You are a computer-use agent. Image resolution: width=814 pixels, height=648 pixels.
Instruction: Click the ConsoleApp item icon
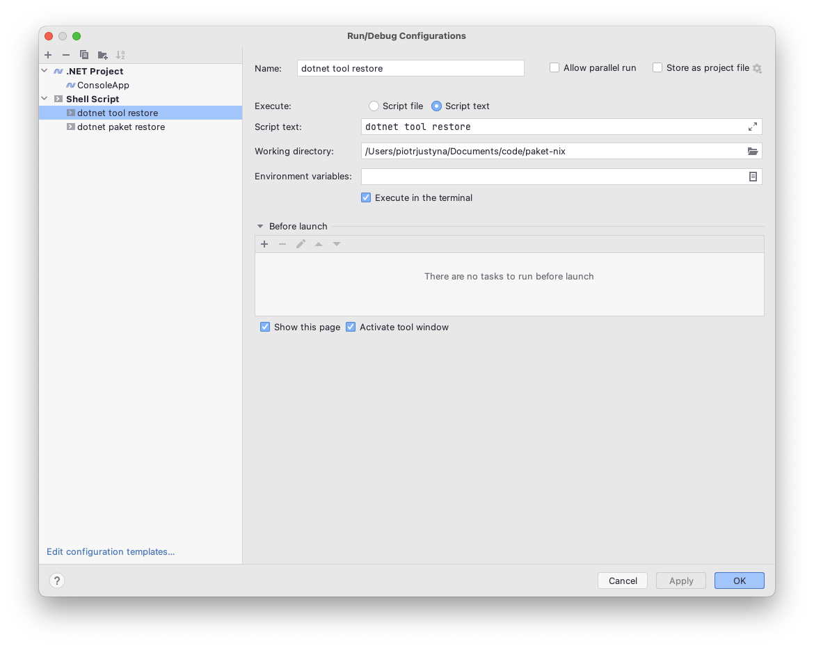pos(70,85)
